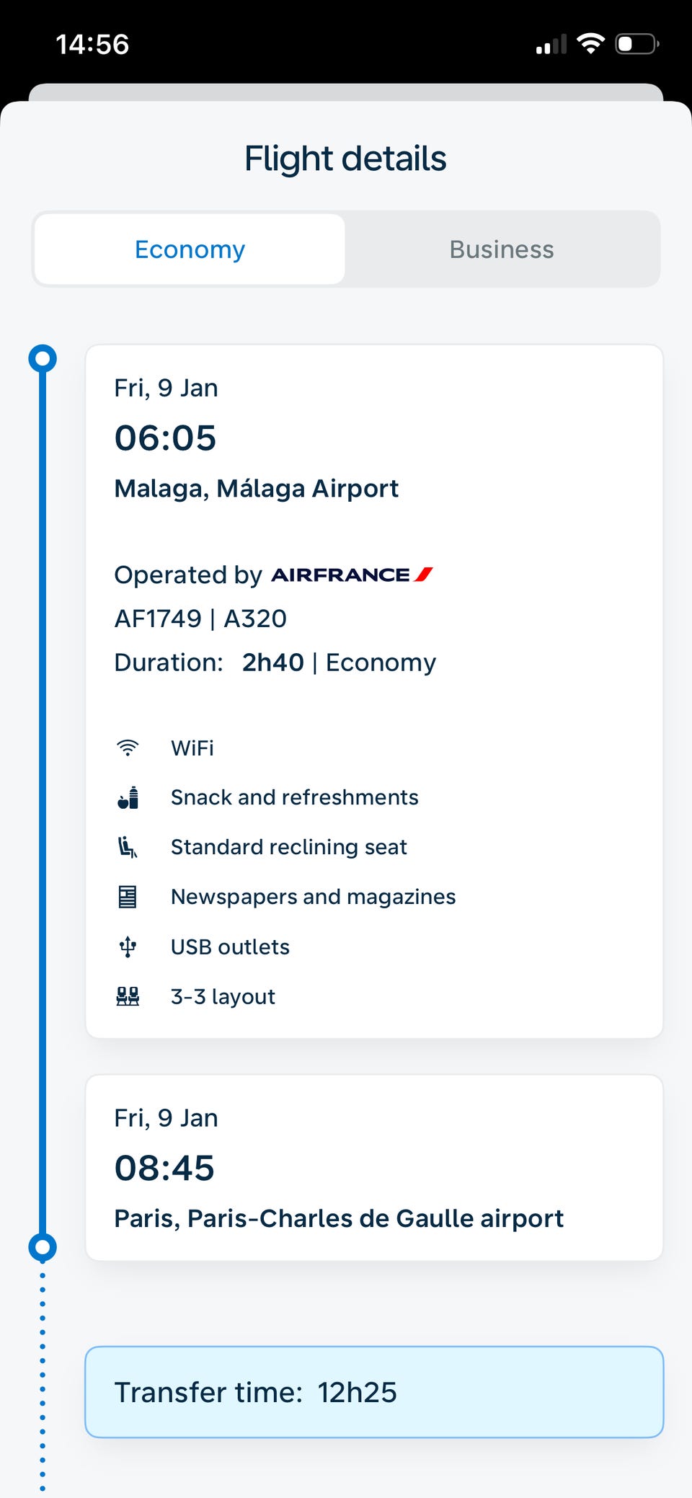
Task: Tap the Malaga, Málaga Airport name
Action: pos(256,489)
